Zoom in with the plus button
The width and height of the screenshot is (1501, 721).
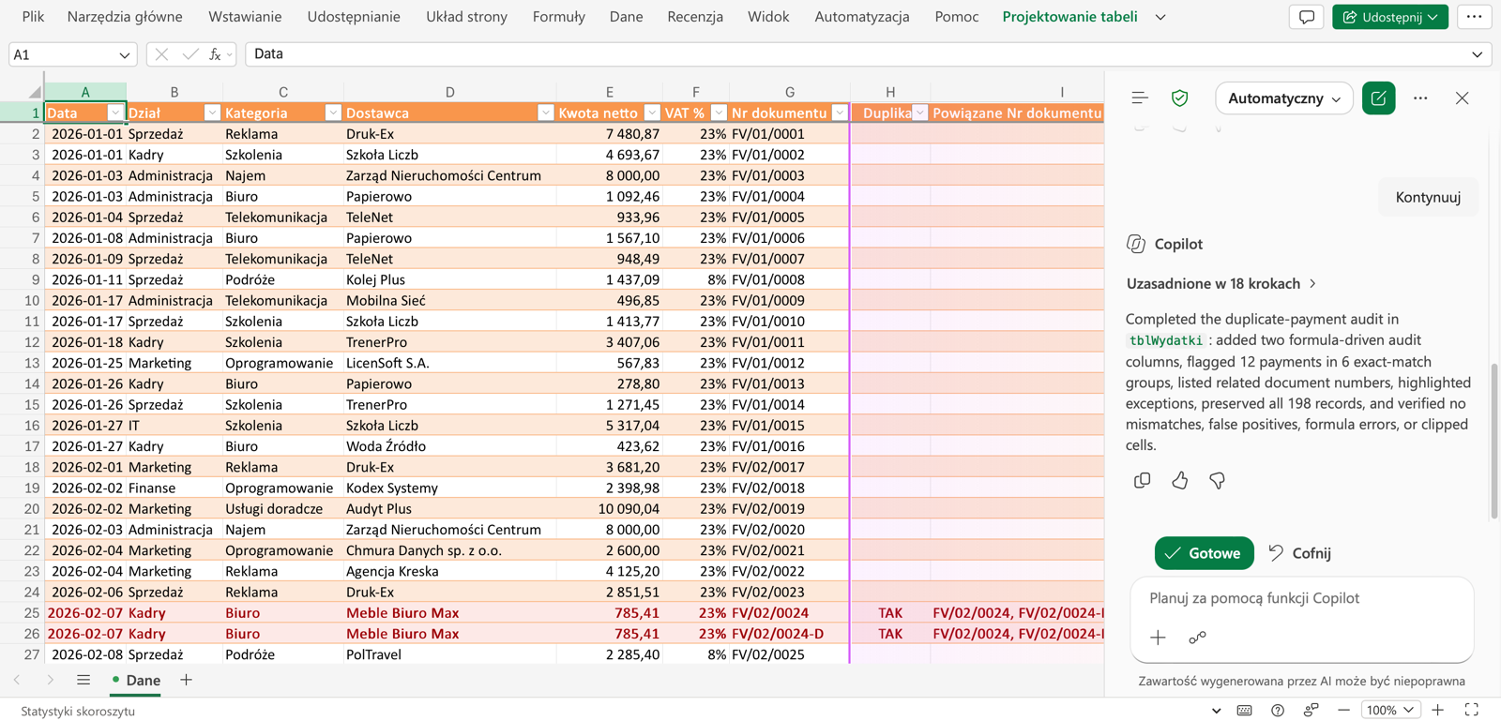click(1437, 711)
